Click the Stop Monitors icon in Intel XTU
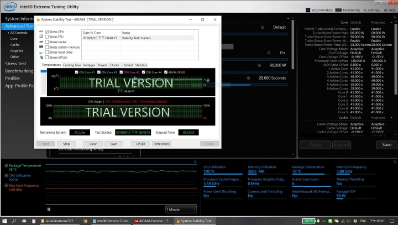 pos(308,10)
